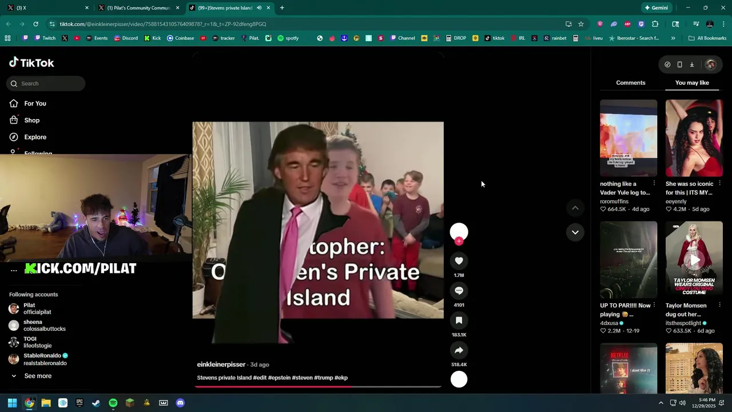The width and height of the screenshot is (732, 412).
Task: Open the Discord bookmark
Action: coord(126,38)
